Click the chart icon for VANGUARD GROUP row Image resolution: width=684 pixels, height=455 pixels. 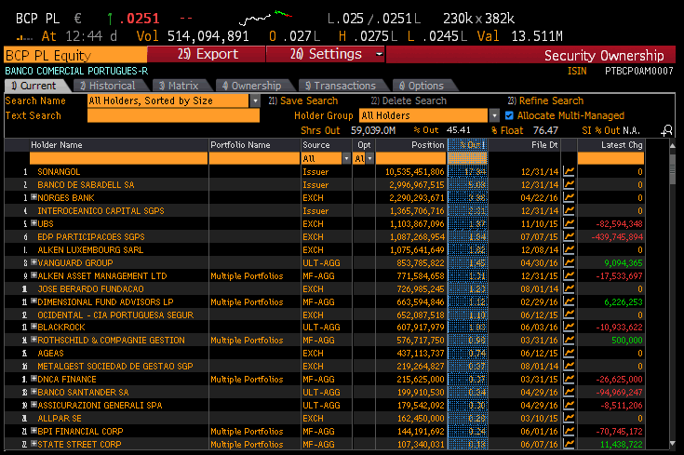[569, 262]
